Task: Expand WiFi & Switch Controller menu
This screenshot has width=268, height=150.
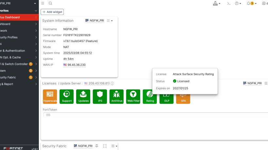Action: click(19, 64)
